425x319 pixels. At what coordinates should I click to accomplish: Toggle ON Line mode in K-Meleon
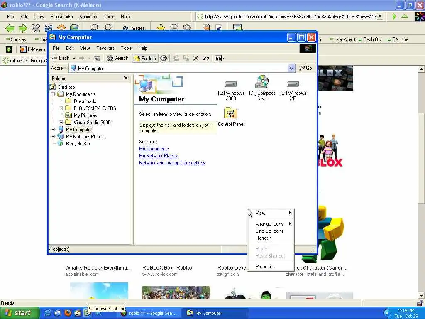point(398,39)
